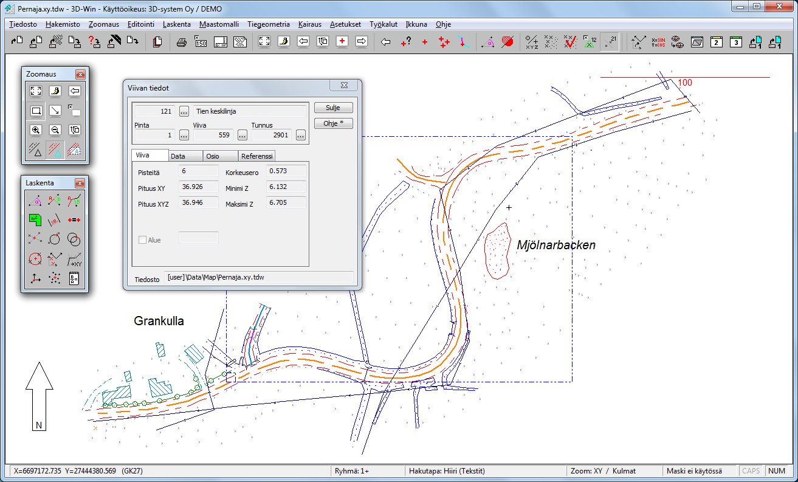Click the code field showing 121
Screen dimensions: 798x482
pos(155,111)
